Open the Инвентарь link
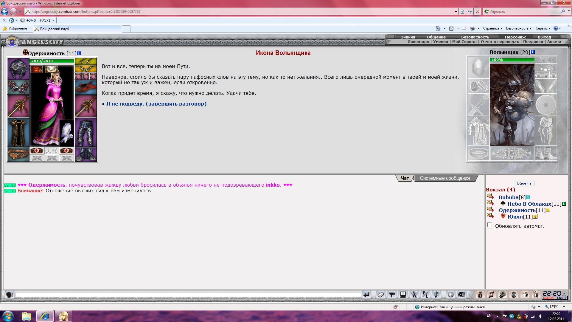Viewport: 572px width, 322px height. pyautogui.click(x=418, y=42)
